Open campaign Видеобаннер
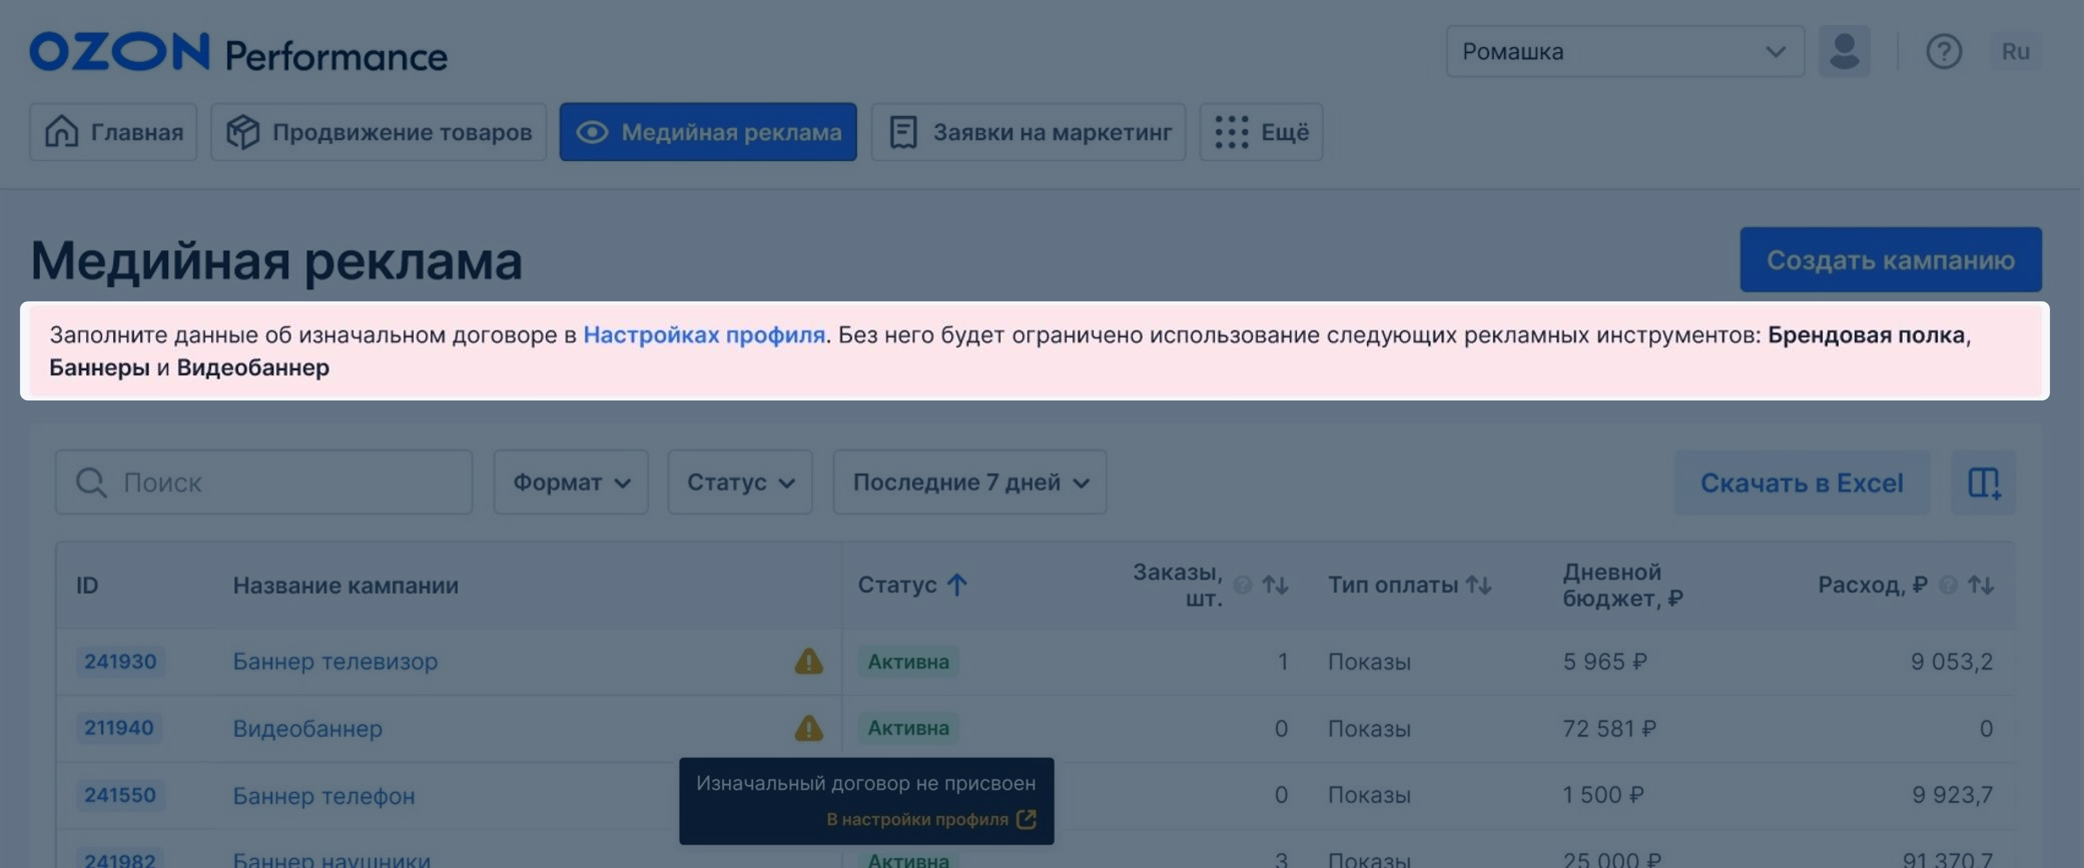This screenshot has height=868, width=2084. pos(307,728)
